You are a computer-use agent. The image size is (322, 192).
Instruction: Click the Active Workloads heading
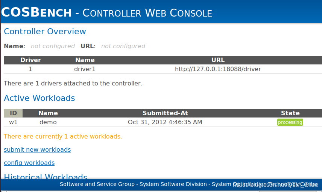(x=39, y=98)
